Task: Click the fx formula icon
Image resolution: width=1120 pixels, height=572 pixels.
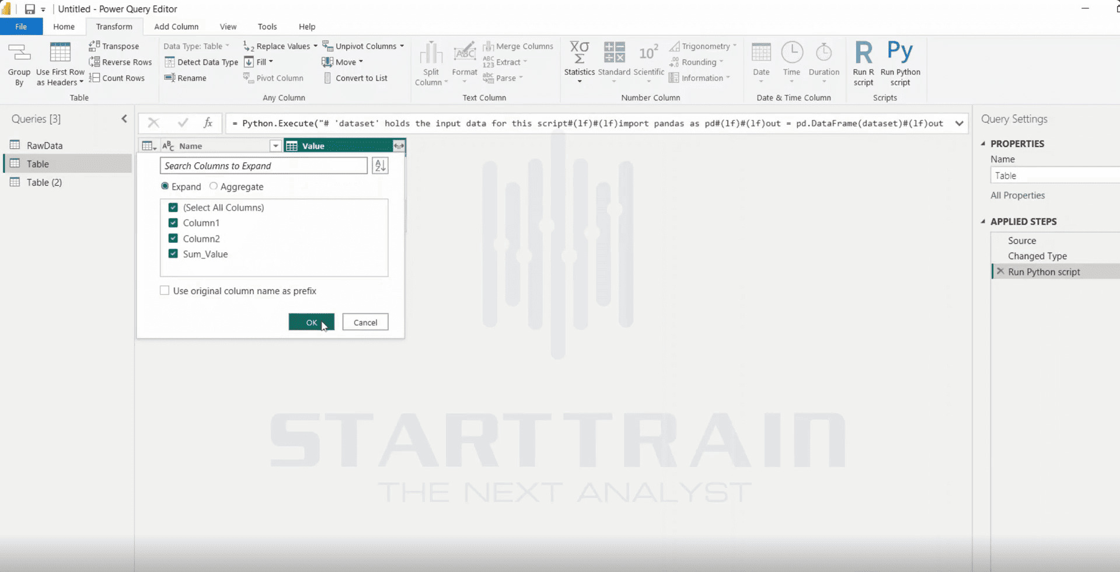Action: (x=208, y=123)
